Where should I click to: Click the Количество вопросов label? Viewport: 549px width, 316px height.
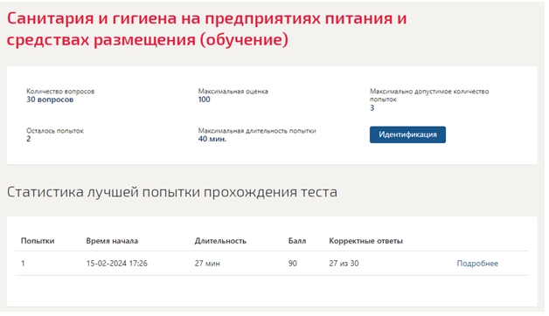[x=60, y=92]
